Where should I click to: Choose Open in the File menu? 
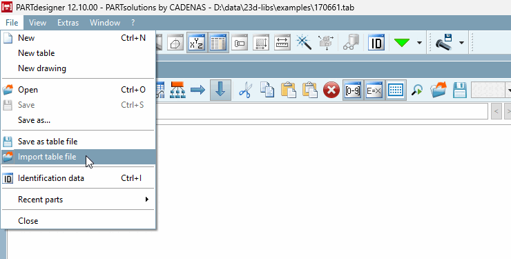coord(78,90)
